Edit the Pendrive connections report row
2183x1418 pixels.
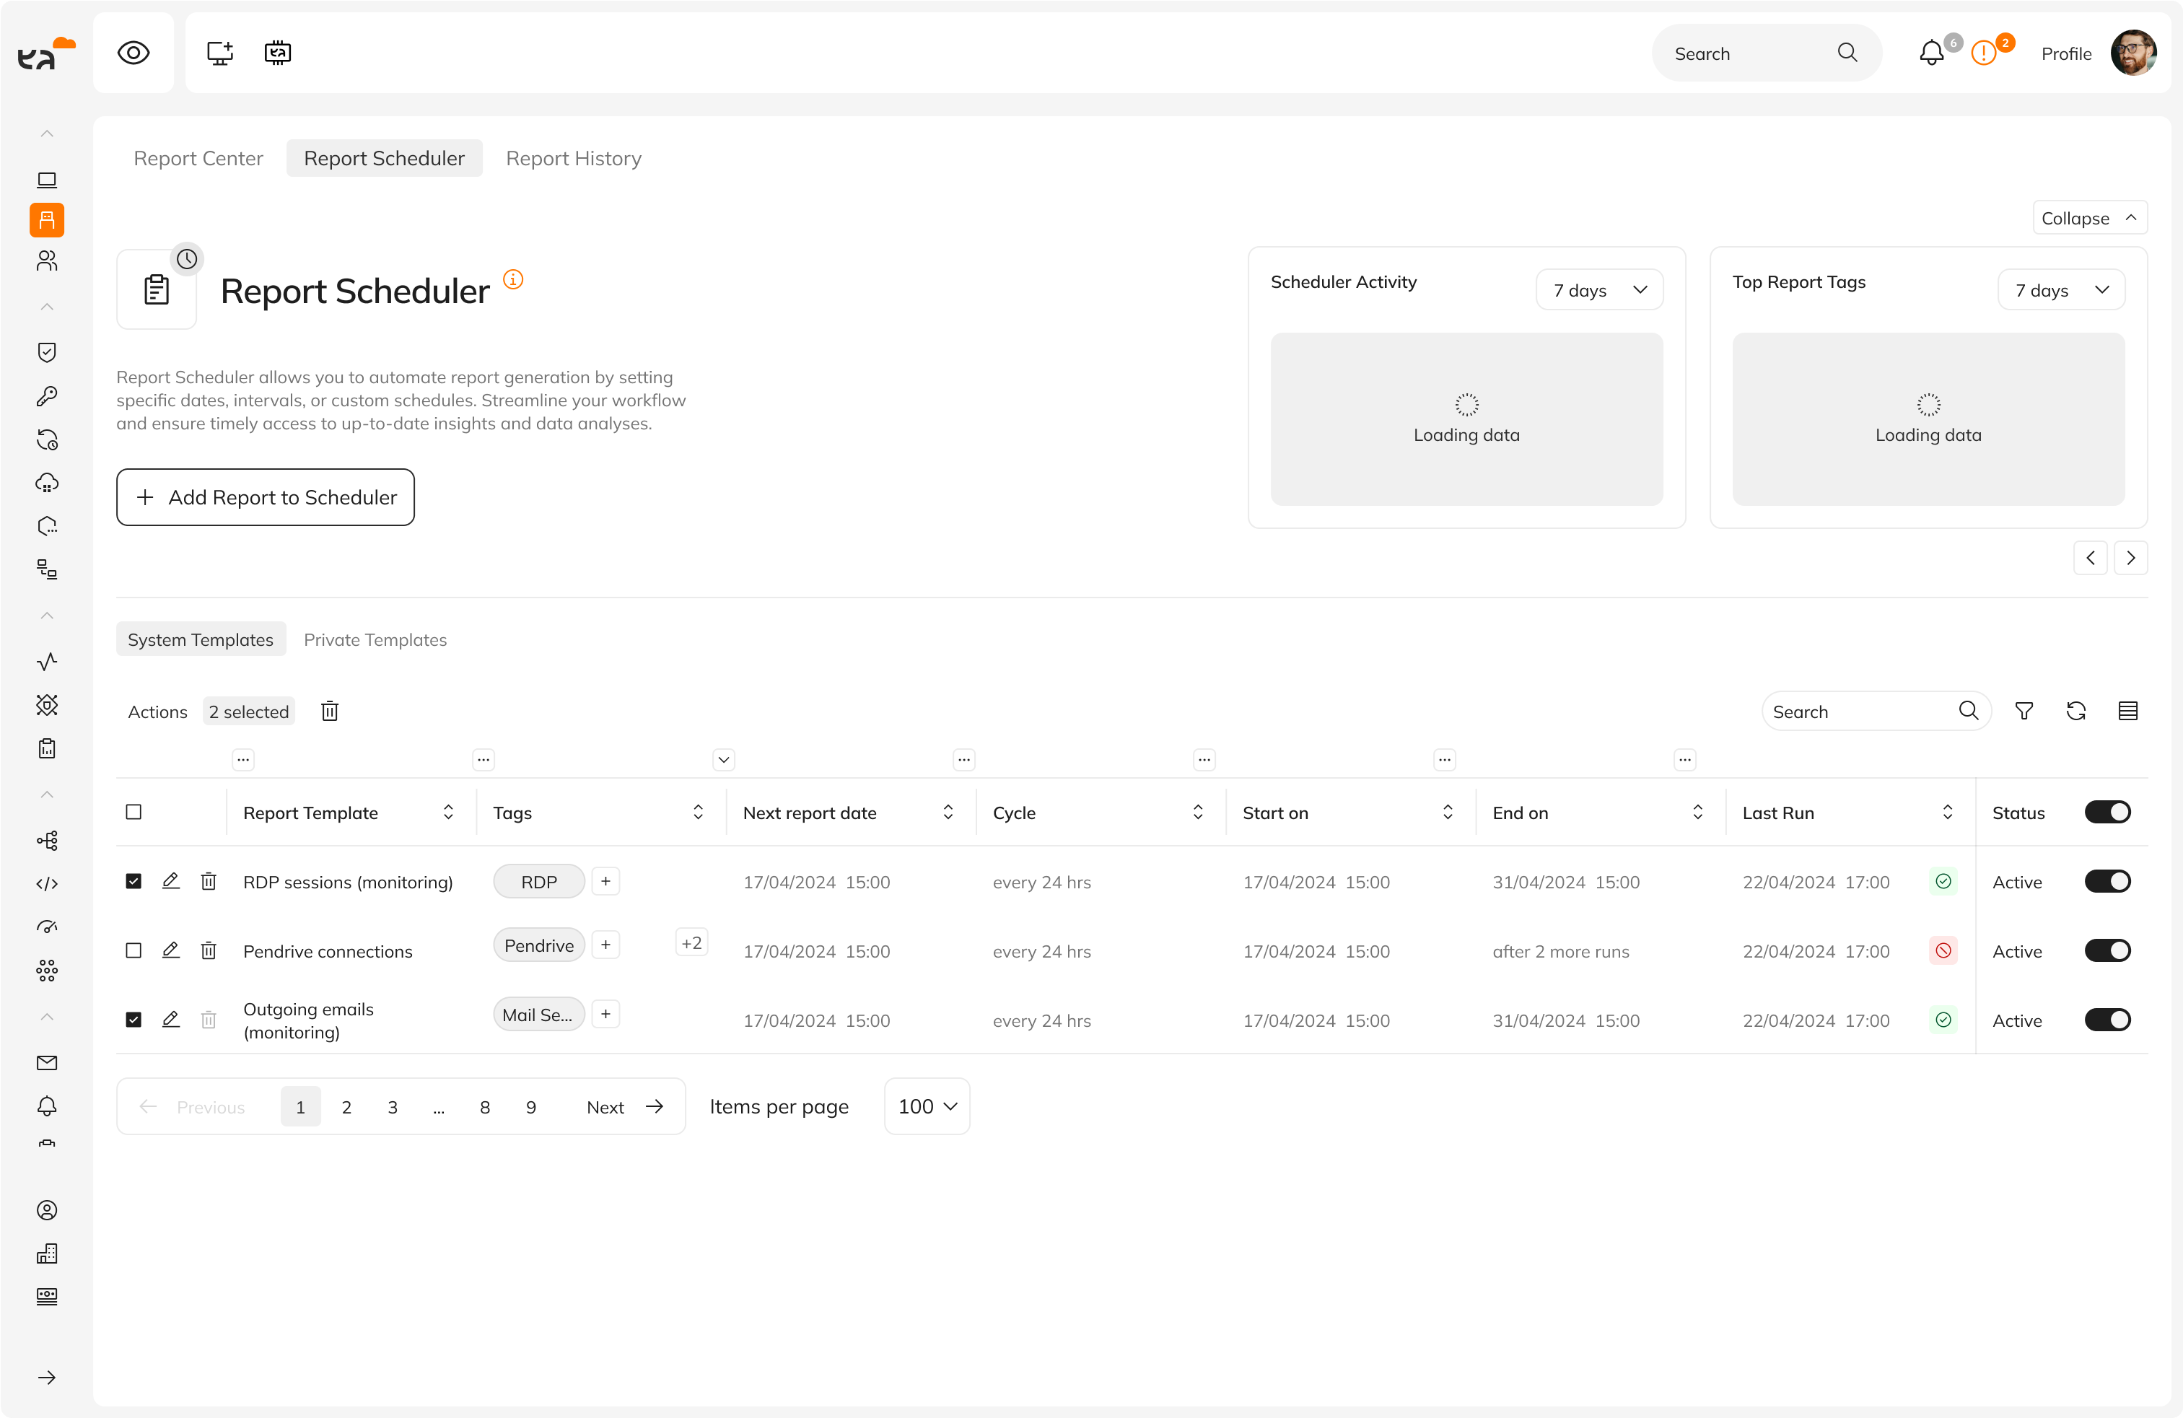coord(170,950)
